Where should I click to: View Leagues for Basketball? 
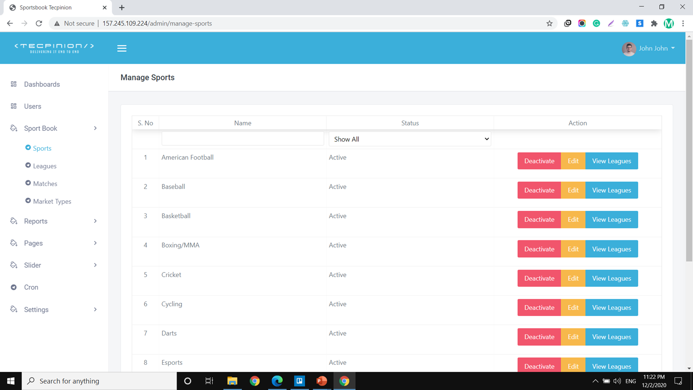point(611,219)
